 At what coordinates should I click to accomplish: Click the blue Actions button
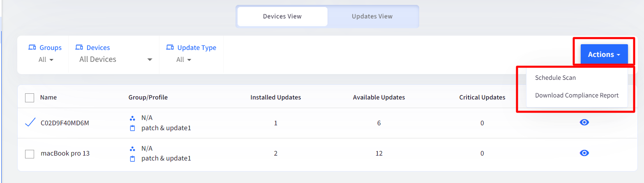604,54
